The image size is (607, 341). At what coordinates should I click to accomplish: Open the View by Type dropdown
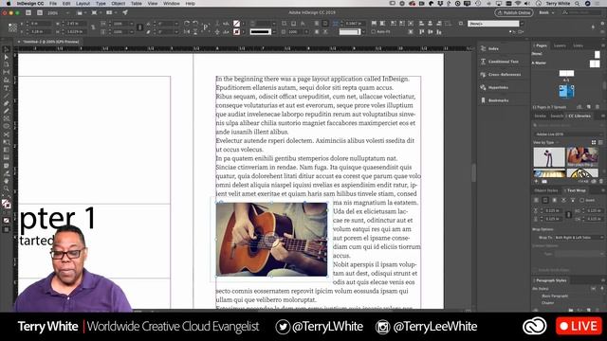pyautogui.click(x=546, y=143)
